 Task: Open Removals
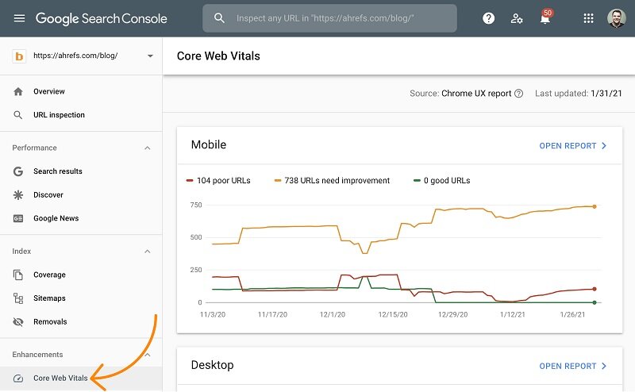pos(50,321)
